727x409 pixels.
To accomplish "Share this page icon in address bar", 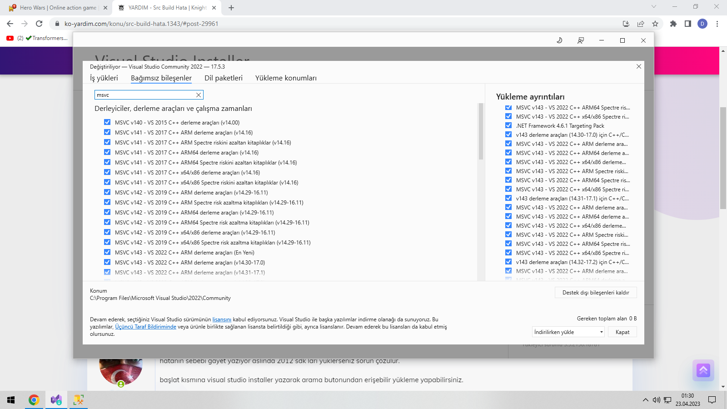I will point(641,24).
